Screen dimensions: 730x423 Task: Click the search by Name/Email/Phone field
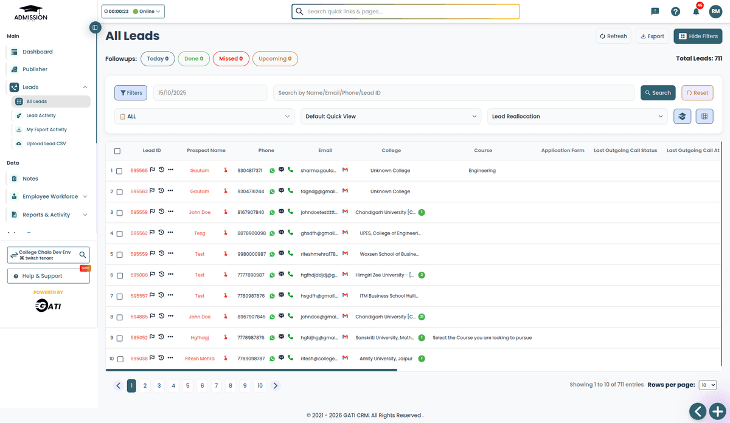tap(453, 93)
